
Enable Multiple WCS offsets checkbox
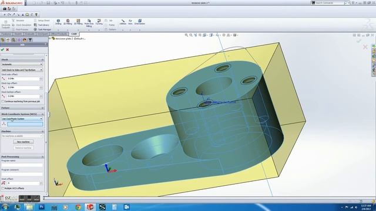(x=3, y=188)
